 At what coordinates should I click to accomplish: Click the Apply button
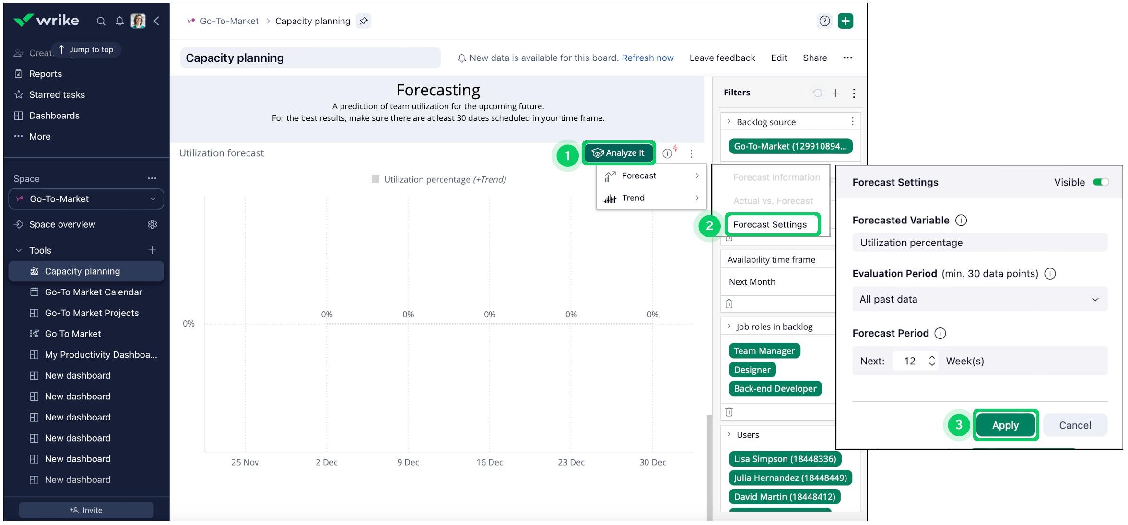tap(1005, 425)
